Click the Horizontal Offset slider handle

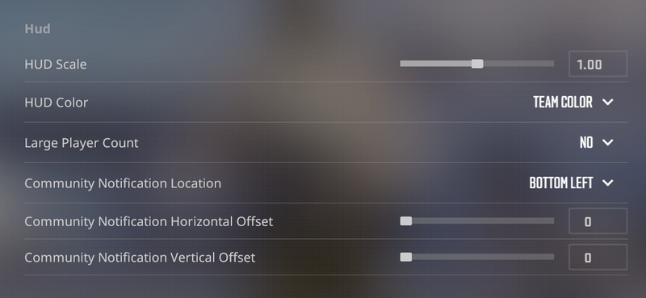pyautogui.click(x=406, y=221)
